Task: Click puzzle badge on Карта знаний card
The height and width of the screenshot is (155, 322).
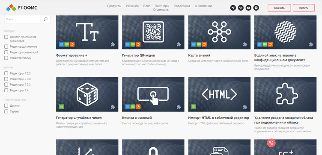Action: (245, 44)
